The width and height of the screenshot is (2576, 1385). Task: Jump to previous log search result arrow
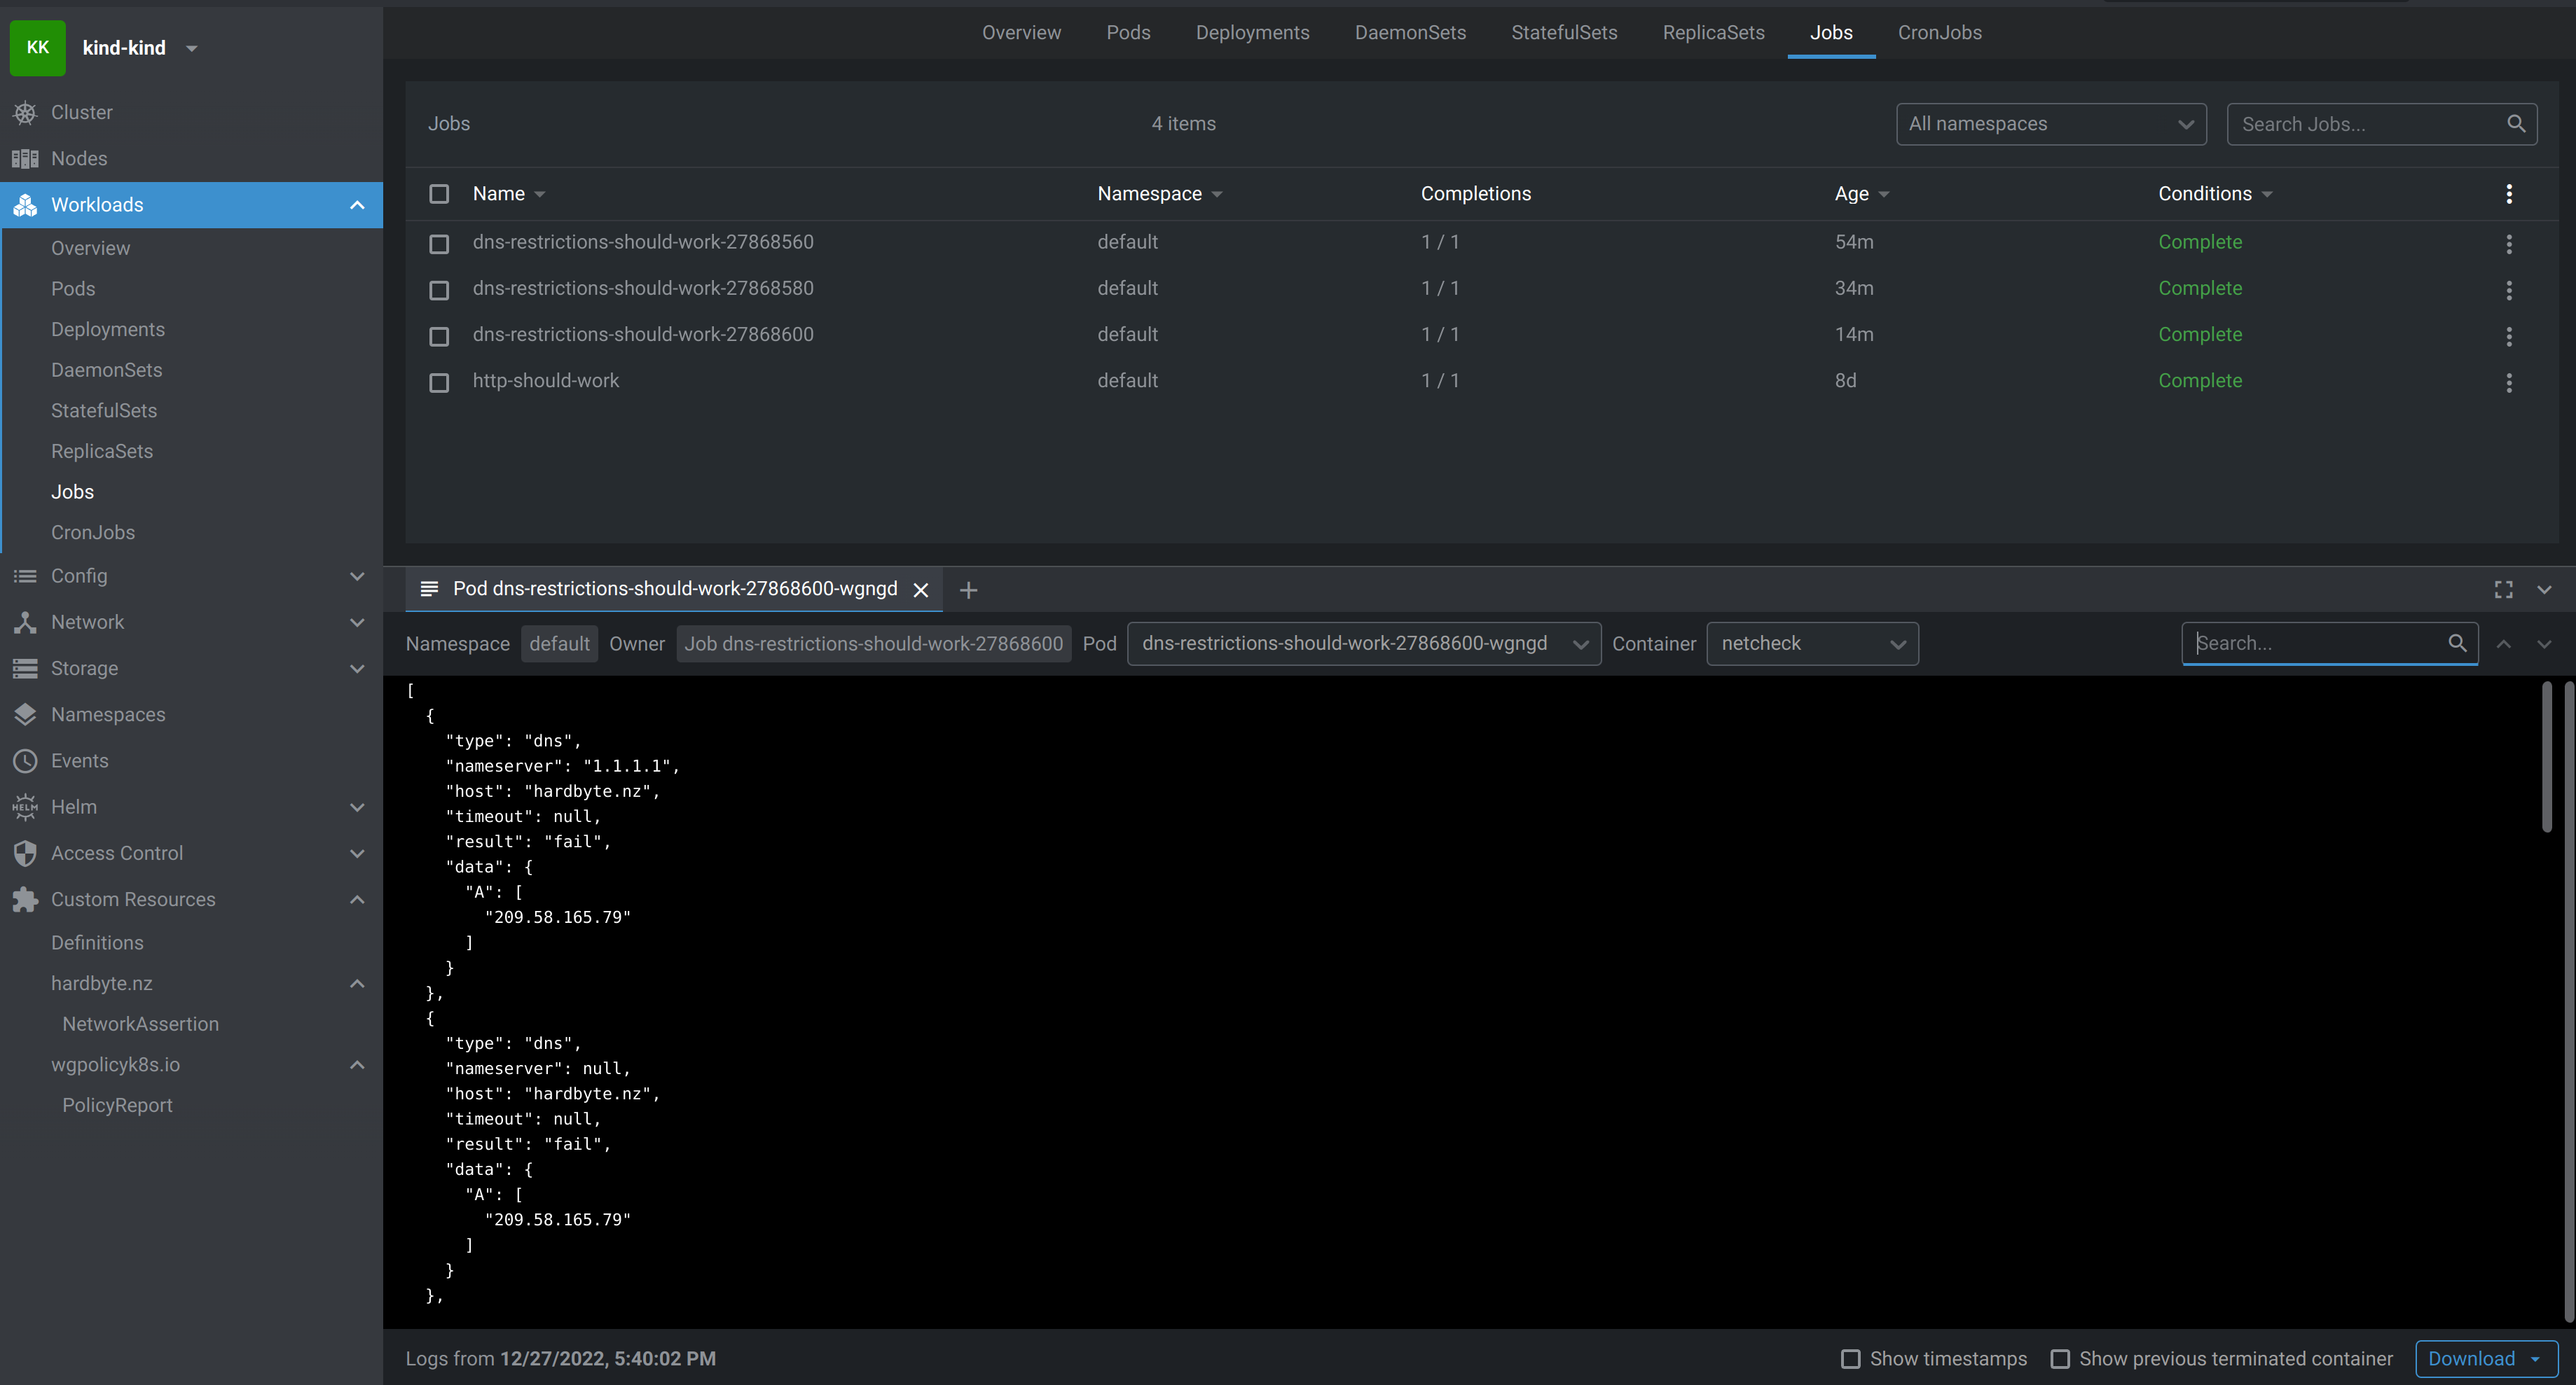[x=2503, y=644]
